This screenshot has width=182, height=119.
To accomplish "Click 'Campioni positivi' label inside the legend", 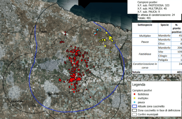I will coord(142,90).
